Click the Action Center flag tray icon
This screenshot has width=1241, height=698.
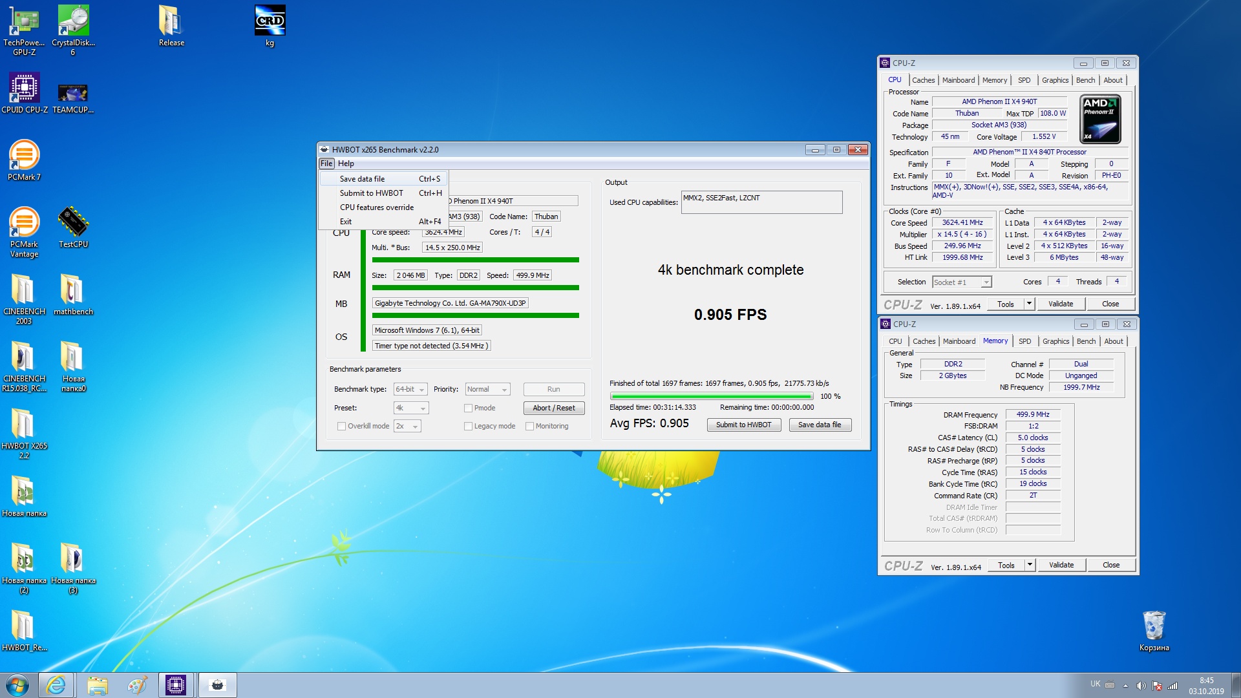coord(1157,686)
